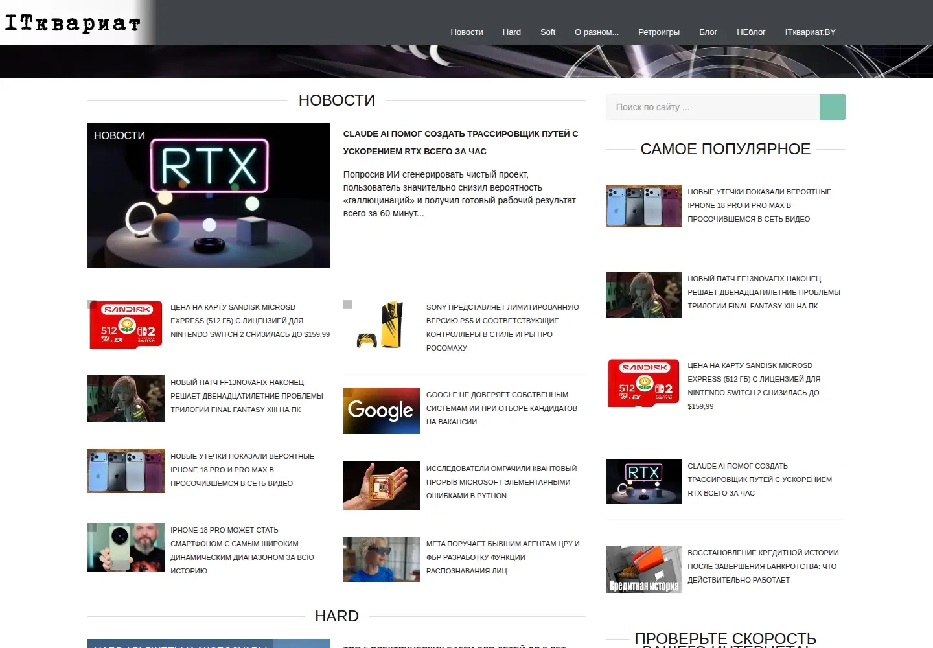Image resolution: width=933 pixels, height=648 pixels.
Task: Open popular sidebar iPhone 18 Pro thumbnail
Action: [x=643, y=206]
